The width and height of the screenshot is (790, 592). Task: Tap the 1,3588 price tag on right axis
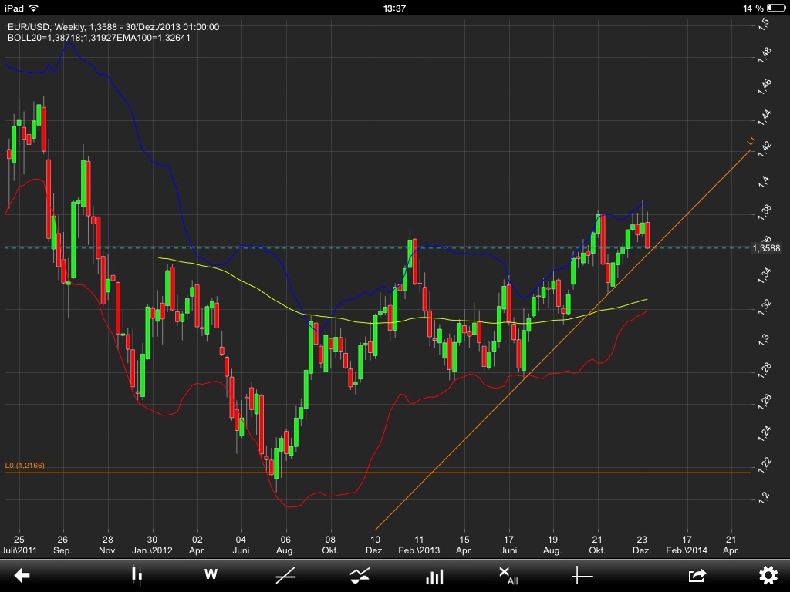pyautogui.click(x=768, y=247)
